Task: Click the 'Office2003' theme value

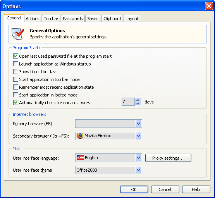Action: 87,170
